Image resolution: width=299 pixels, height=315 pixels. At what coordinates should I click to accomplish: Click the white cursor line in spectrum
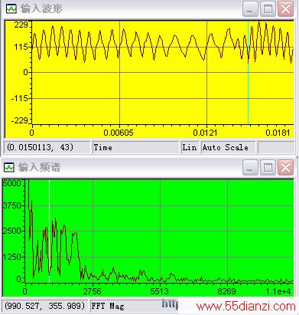49,231
